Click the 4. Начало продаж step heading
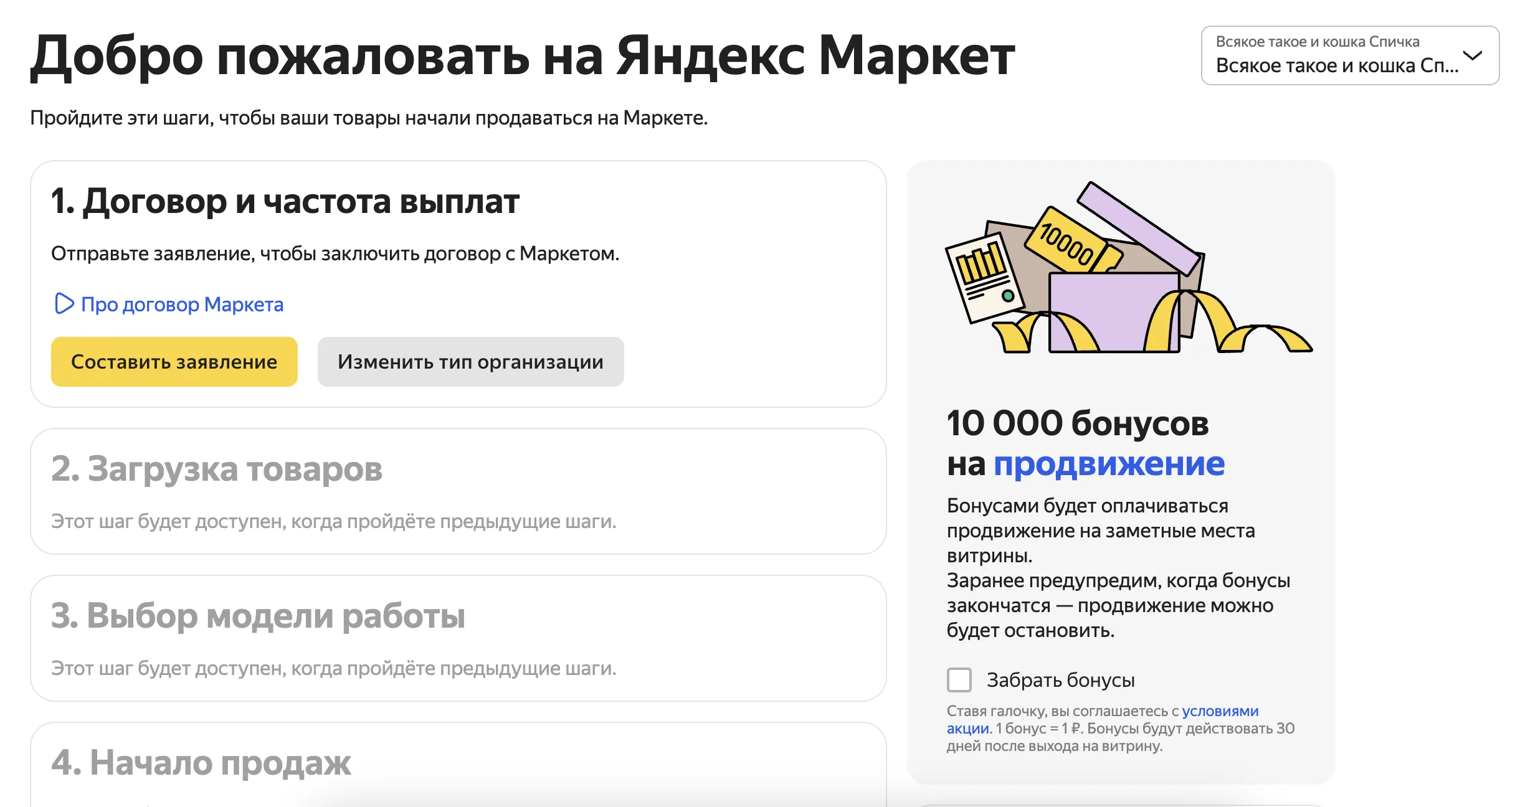 tap(201, 762)
